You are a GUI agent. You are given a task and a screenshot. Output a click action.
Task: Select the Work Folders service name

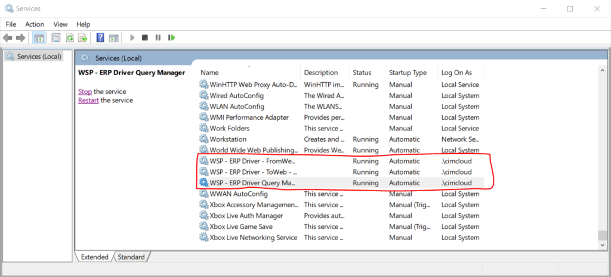(230, 128)
